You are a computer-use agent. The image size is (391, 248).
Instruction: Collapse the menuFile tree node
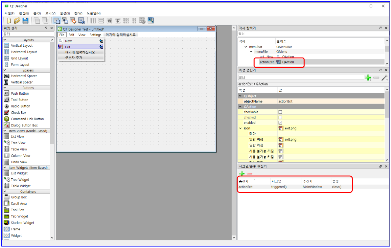coord(251,52)
